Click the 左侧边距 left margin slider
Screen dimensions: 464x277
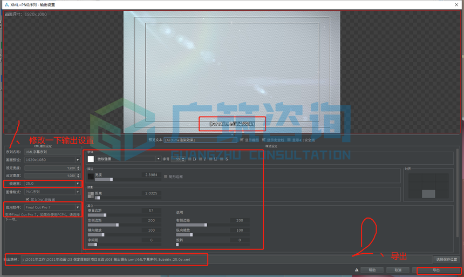click(125, 225)
